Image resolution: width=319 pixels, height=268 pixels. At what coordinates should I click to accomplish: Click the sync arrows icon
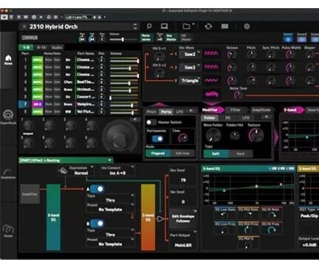(208, 26)
